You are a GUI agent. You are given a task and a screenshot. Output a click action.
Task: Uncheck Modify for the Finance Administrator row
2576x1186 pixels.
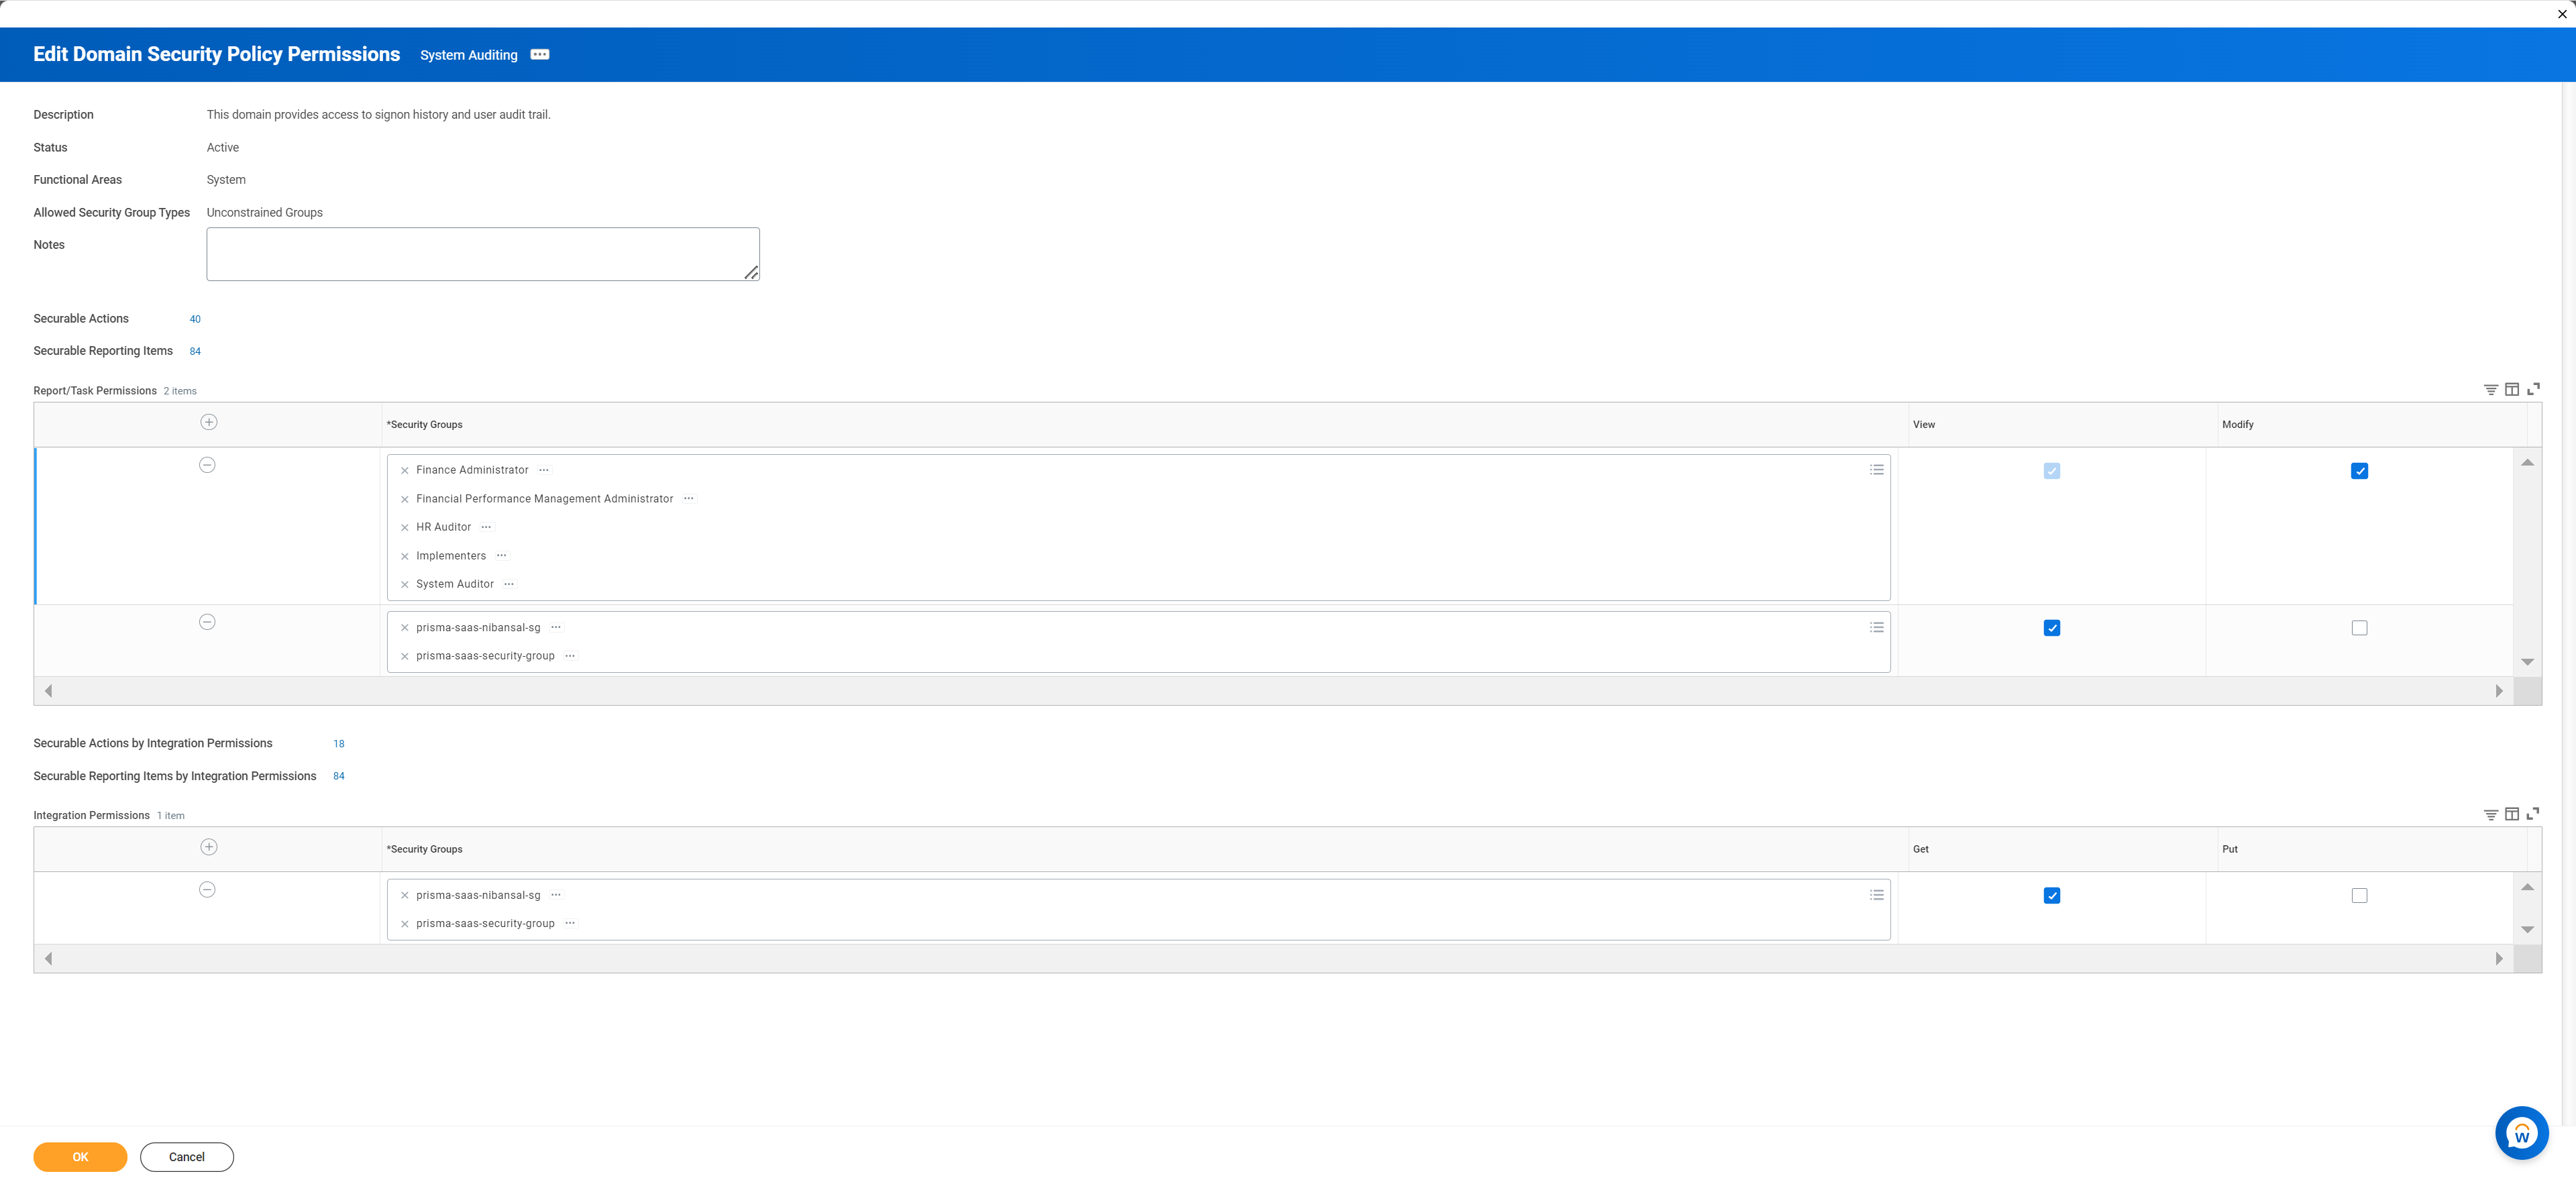click(x=2359, y=471)
